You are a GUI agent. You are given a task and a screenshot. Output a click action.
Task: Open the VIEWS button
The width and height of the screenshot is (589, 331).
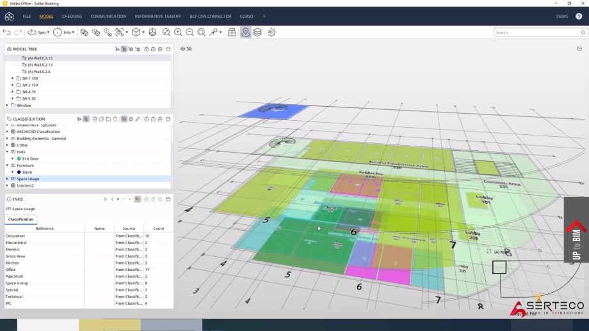coord(562,17)
